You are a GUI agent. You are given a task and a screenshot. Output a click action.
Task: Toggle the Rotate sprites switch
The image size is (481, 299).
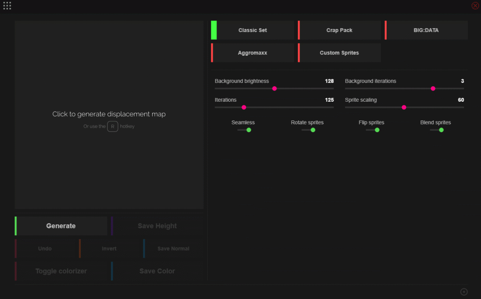point(308,130)
